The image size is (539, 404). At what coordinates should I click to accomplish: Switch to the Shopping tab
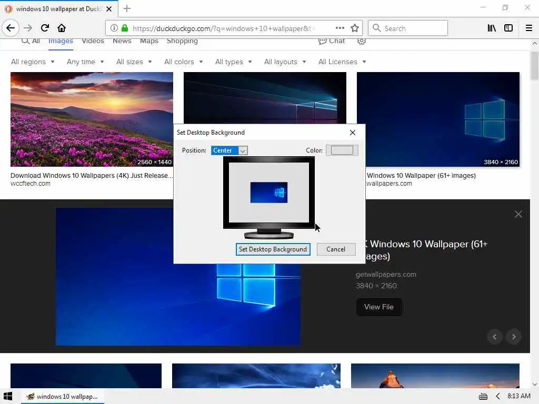(x=182, y=41)
